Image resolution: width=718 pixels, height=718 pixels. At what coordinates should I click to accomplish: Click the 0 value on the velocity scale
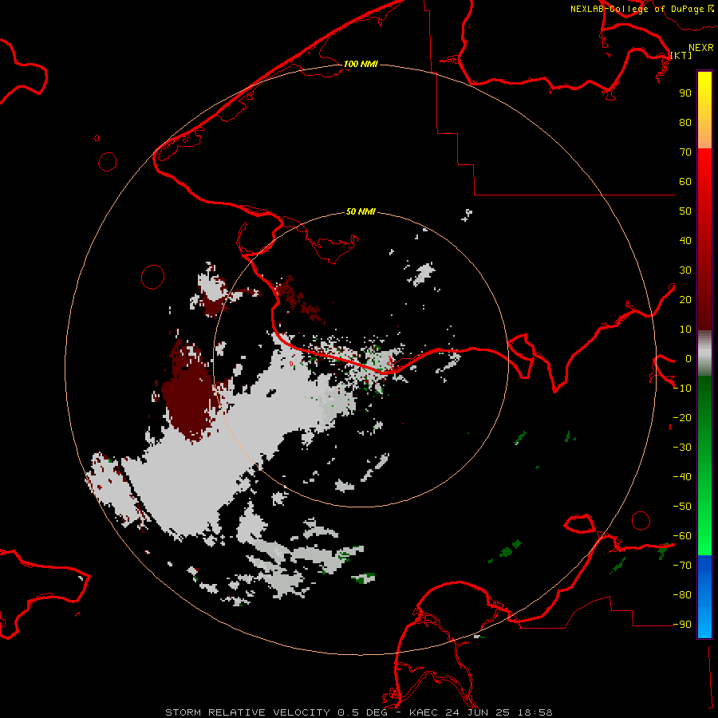coord(688,359)
